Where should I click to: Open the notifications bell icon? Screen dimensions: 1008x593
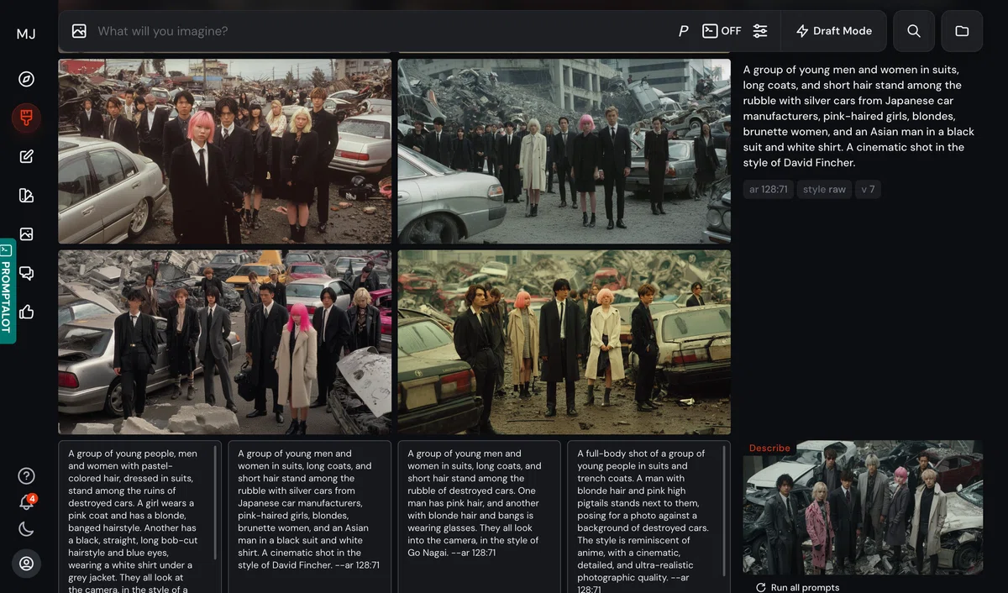(26, 502)
